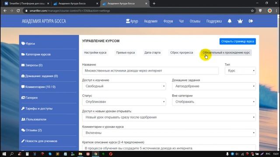Click the browser forward arrow
Image resolution: width=280 pixels, height=157 pixels.
point(12,10)
